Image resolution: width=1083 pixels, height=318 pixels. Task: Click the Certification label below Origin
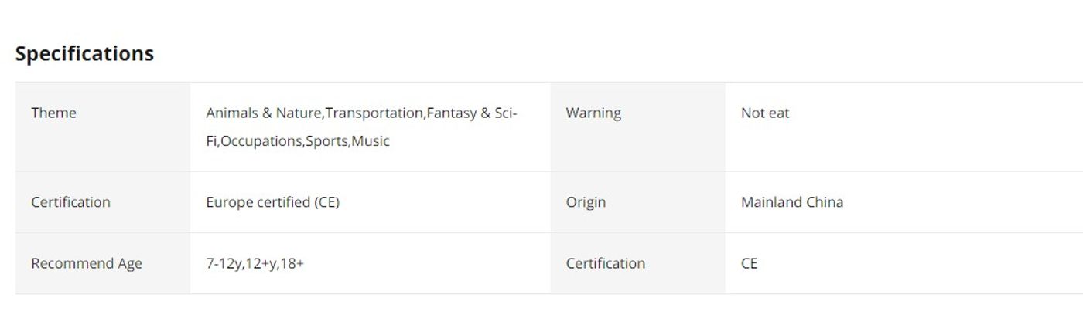(605, 263)
